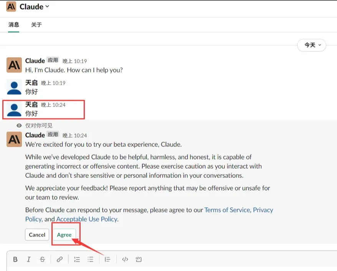Viewport: 337px width, 271px height.
Task: Click 天启 user avatar at 10:19 message
Action: point(14,87)
